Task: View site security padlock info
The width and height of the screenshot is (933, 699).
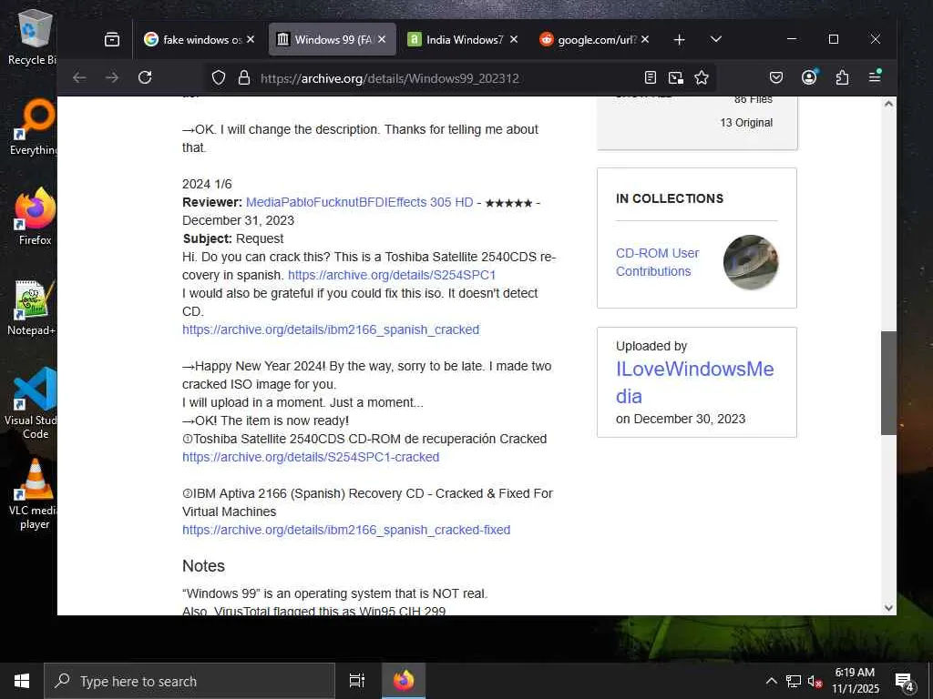Action: point(244,78)
